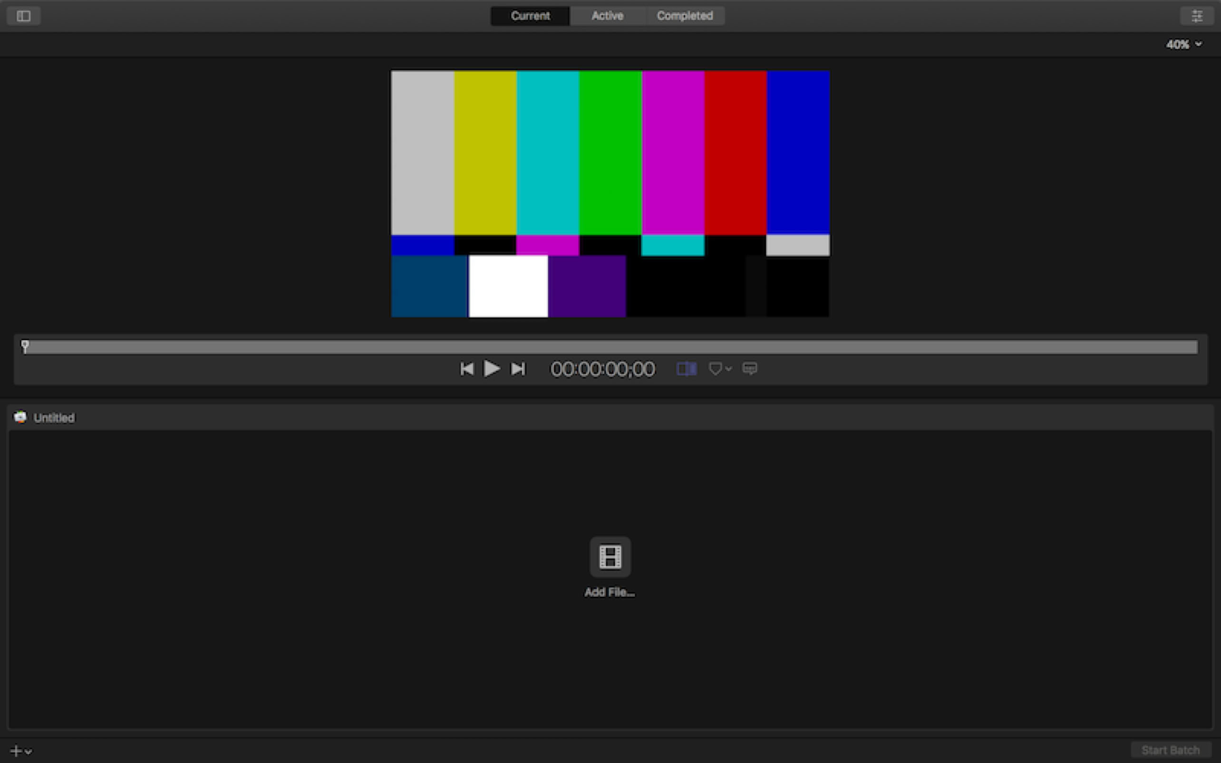
Task: Show the inspector pane
Action: (x=1196, y=16)
